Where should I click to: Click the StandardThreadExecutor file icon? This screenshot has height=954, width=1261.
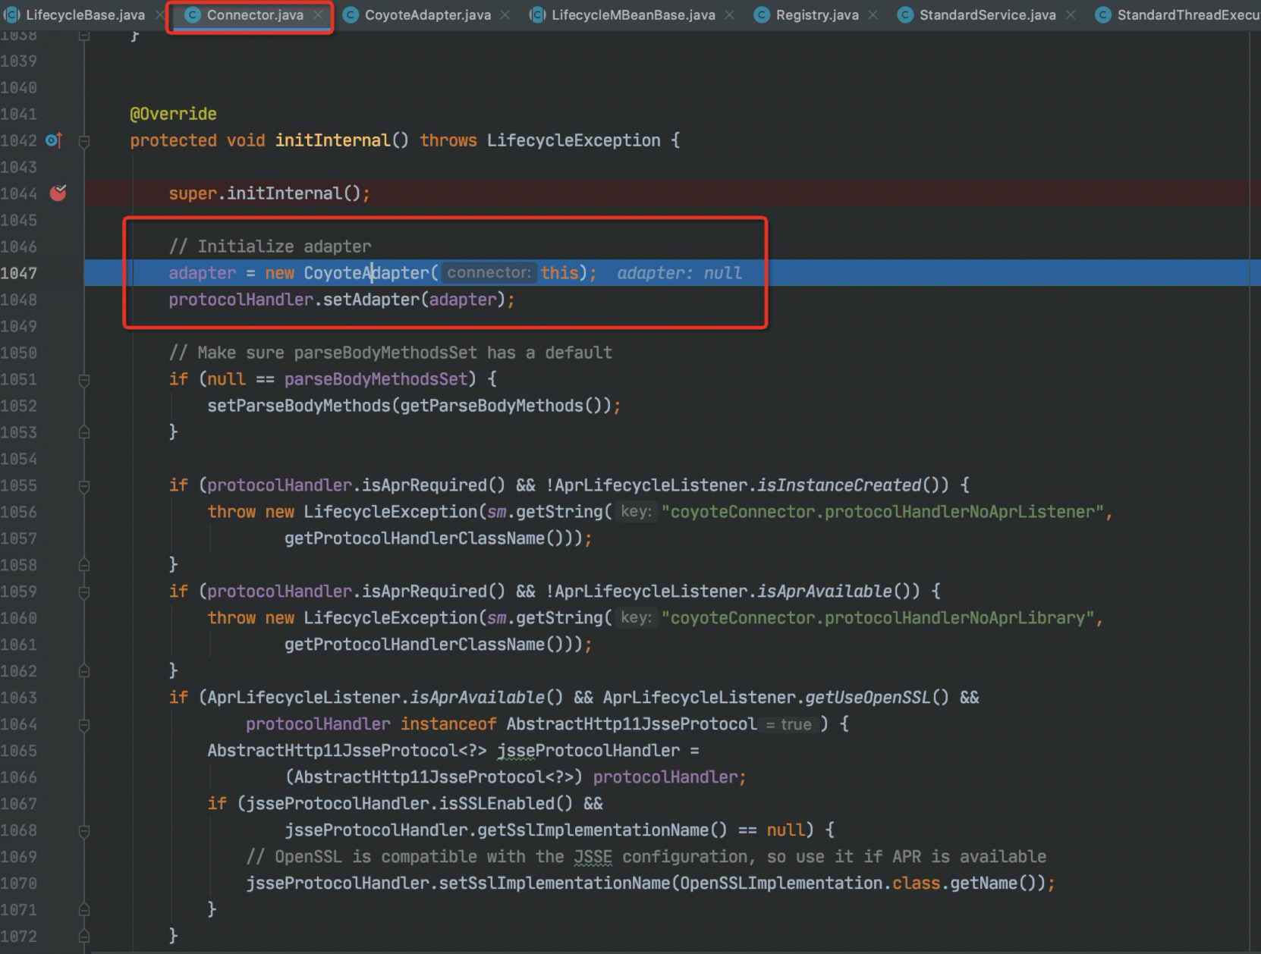(x=1103, y=14)
